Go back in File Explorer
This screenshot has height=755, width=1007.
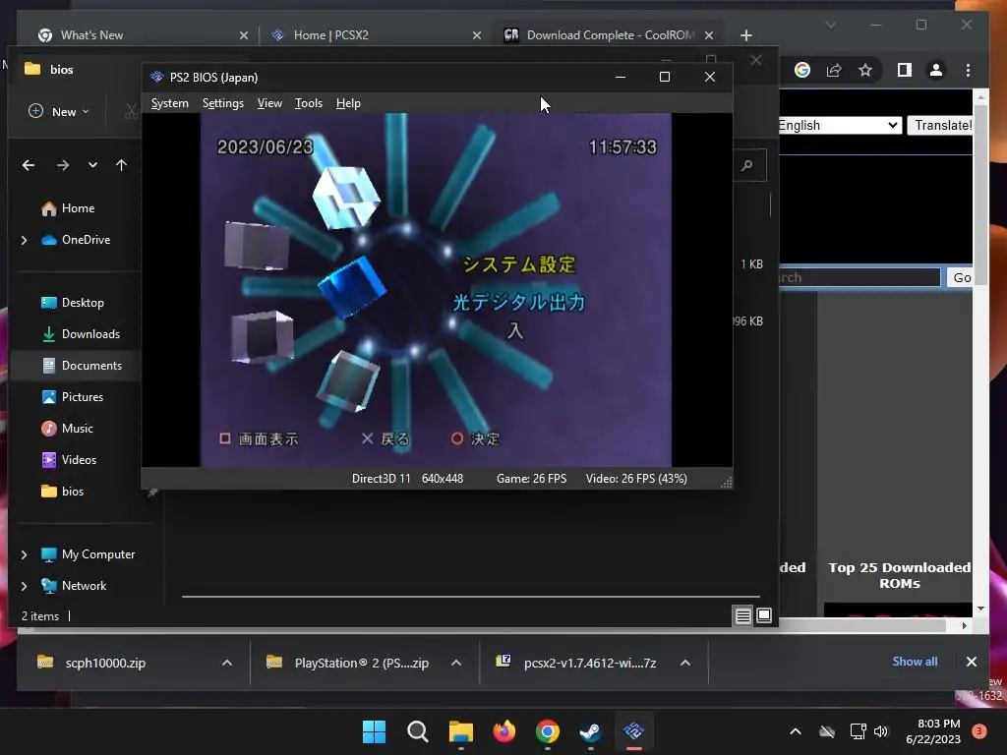click(x=29, y=165)
